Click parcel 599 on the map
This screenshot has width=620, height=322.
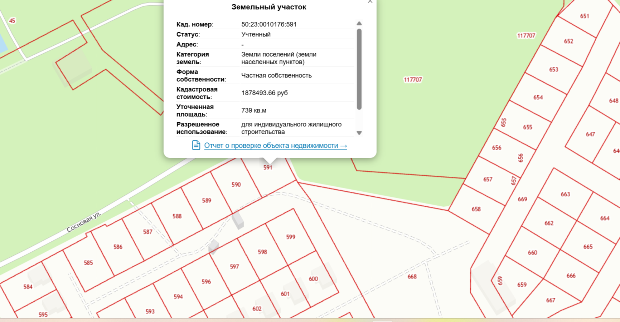tap(291, 237)
